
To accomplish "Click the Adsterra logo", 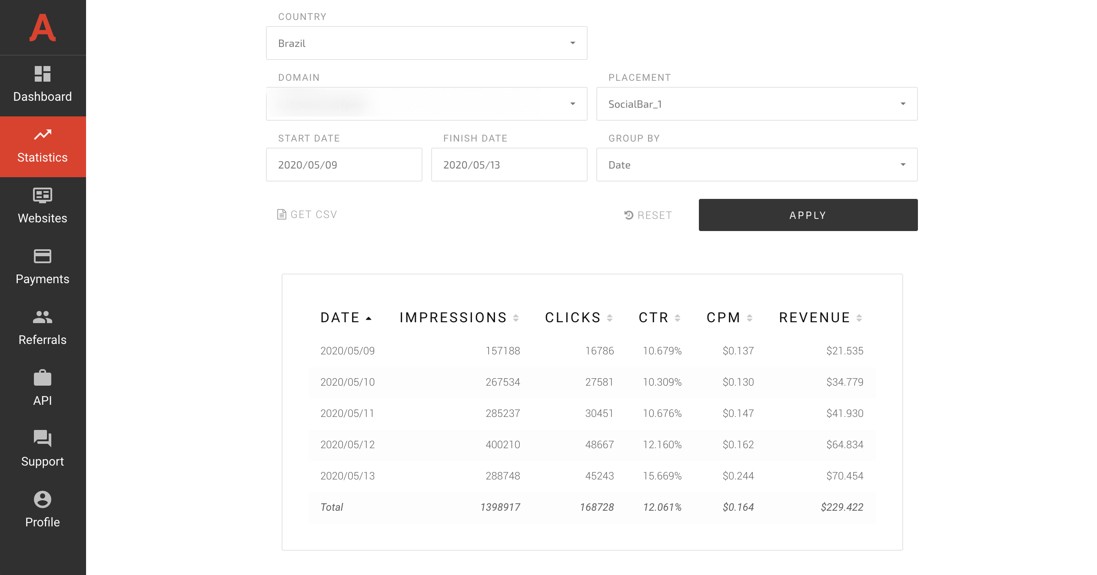I will (42, 28).
